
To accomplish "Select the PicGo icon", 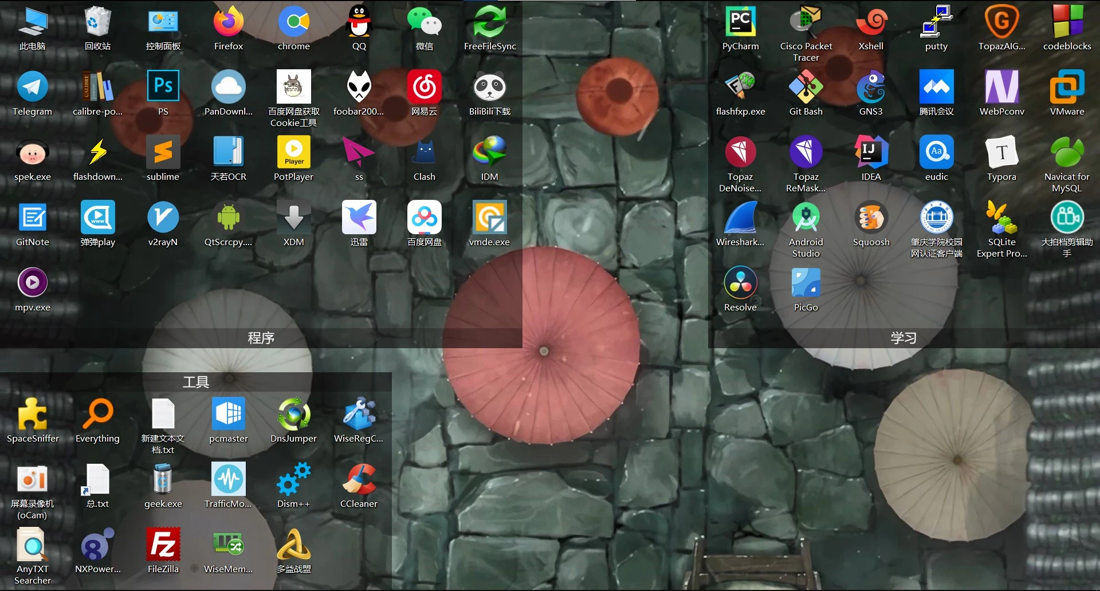I will (806, 283).
